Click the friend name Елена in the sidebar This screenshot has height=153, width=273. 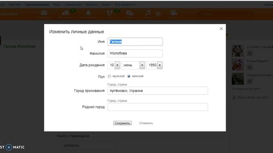pyautogui.click(x=257, y=61)
